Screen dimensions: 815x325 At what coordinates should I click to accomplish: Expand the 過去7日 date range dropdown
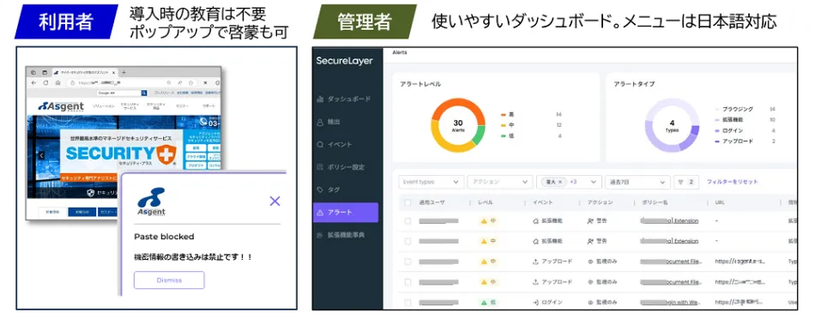[637, 183]
